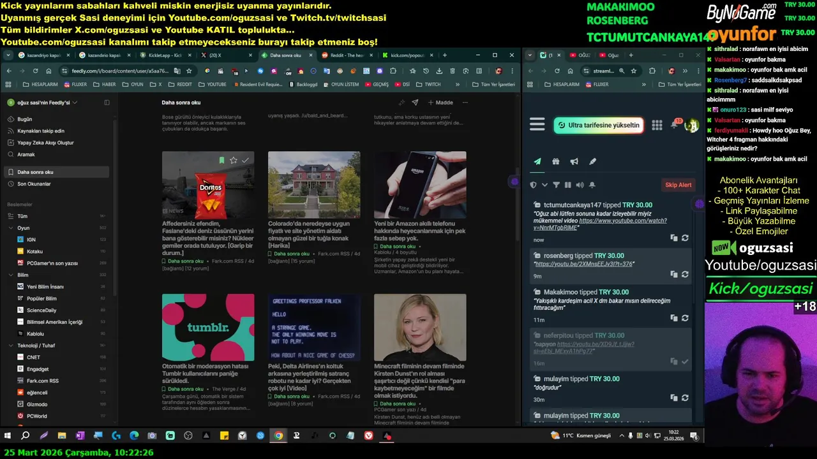
Task: Open the ScienceDaily feed
Action: (x=57, y=310)
